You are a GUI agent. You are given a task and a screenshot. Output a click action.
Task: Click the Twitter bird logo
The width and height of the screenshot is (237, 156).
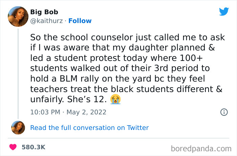(224, 11)
